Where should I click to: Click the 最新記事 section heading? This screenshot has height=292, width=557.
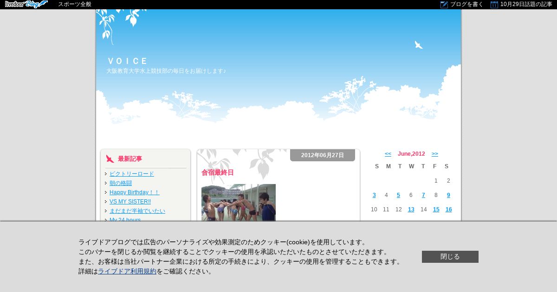point(130,159)
